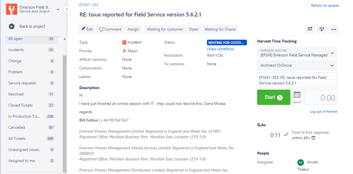This screenshot has width=353, height=174.
Task: Select the Cancelled queue
Action: pos(31,127)
